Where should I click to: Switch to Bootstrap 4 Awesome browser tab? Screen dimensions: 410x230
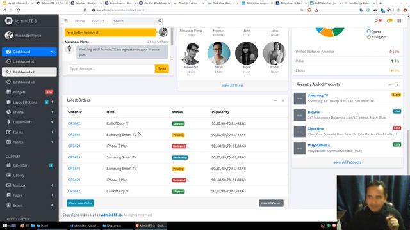click(291, 3)
